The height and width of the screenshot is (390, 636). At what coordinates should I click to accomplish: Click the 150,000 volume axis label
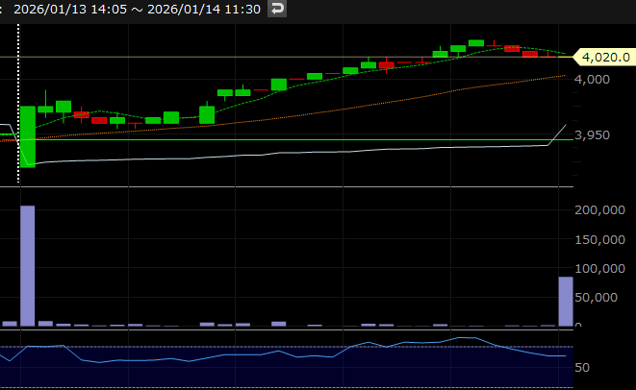pyautogui.click(x=600, y=239)
